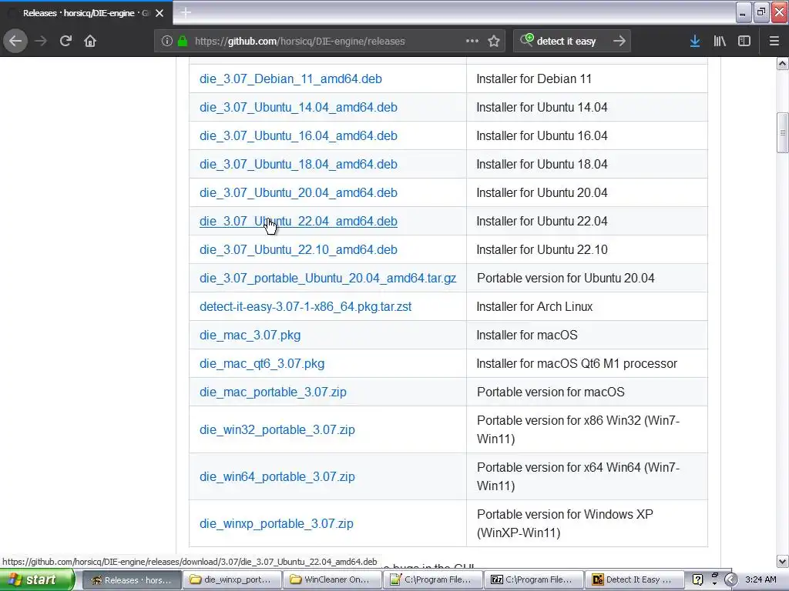Toggle the sidebar view
This screenshot has height=591, width=789.
[x=744, y=42]
